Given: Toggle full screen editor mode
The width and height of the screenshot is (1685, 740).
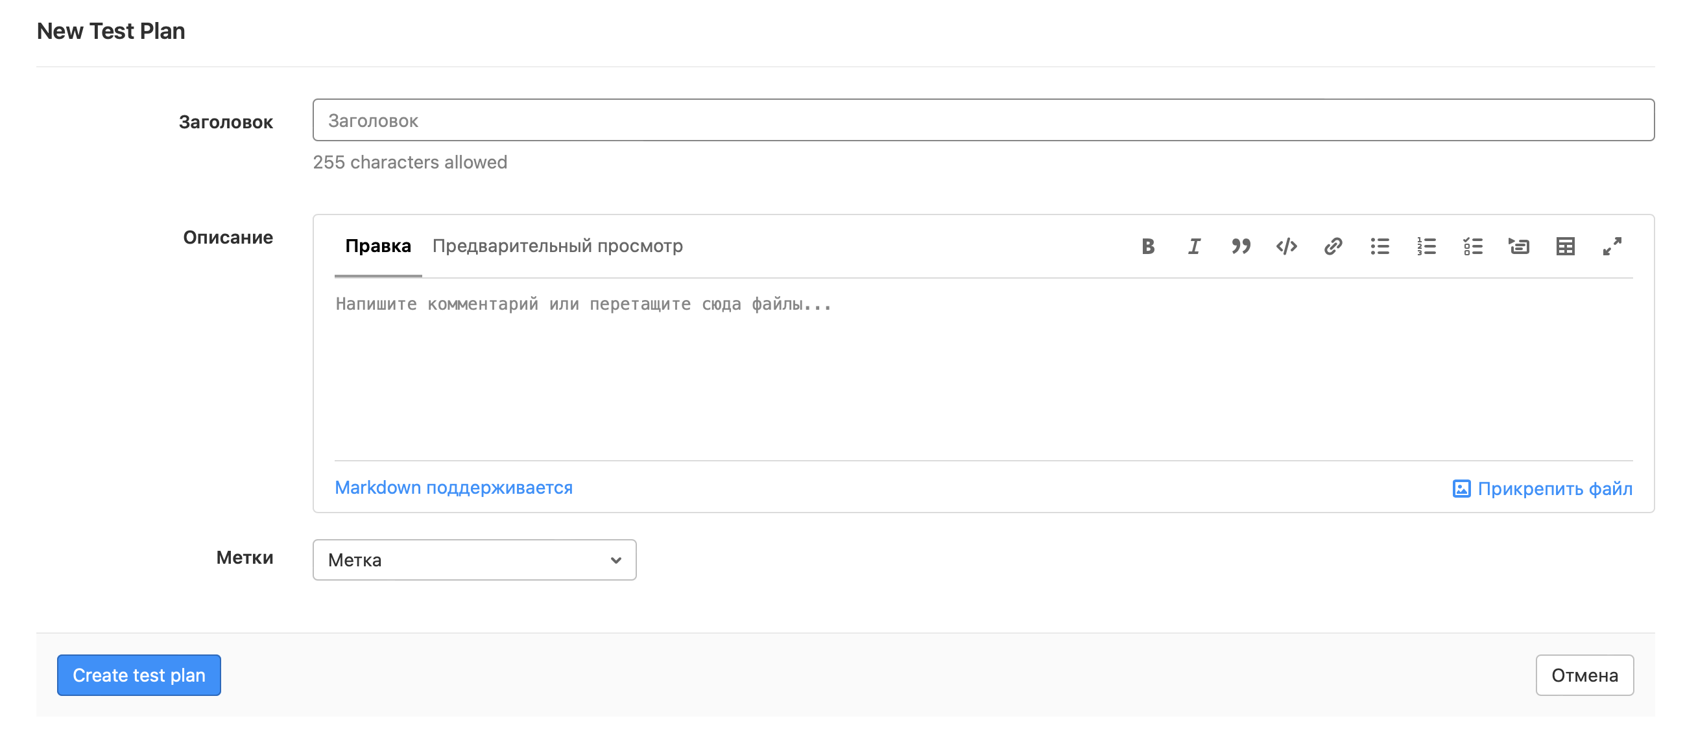Looking at the screenshot, I should coord(1612,246).
